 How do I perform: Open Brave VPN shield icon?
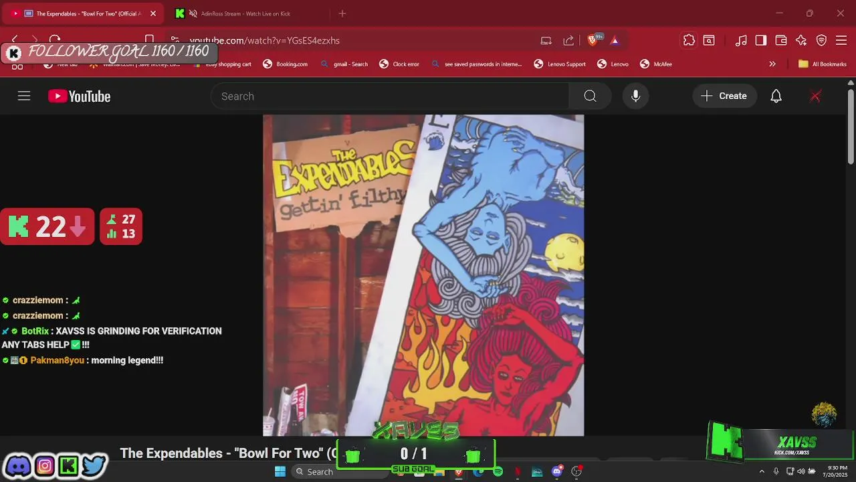tap(821, 40)
